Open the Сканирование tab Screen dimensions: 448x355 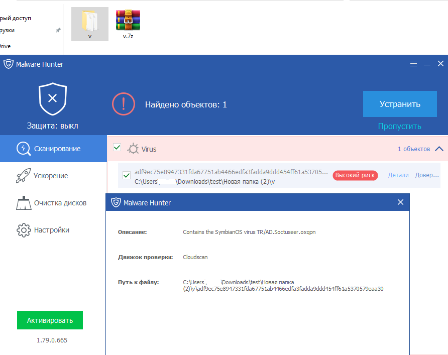(53, 149)
